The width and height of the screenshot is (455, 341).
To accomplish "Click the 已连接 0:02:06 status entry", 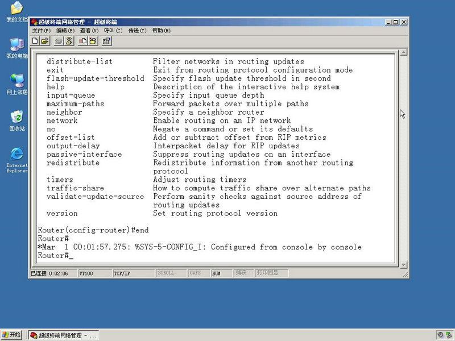I will (x=53, y=273).
